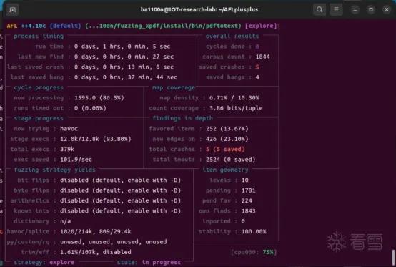396x267 pixels.
Task: Close the terminal window
Action: pyautogui.click(x=387, y=10)
